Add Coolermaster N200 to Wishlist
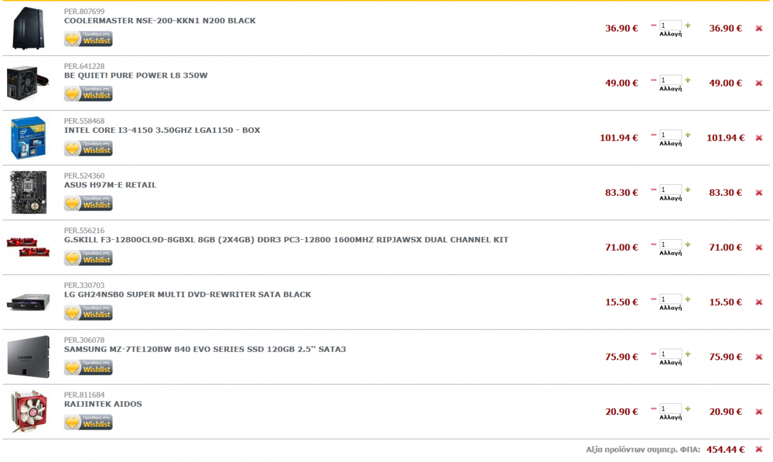 [x=88, y=39]
